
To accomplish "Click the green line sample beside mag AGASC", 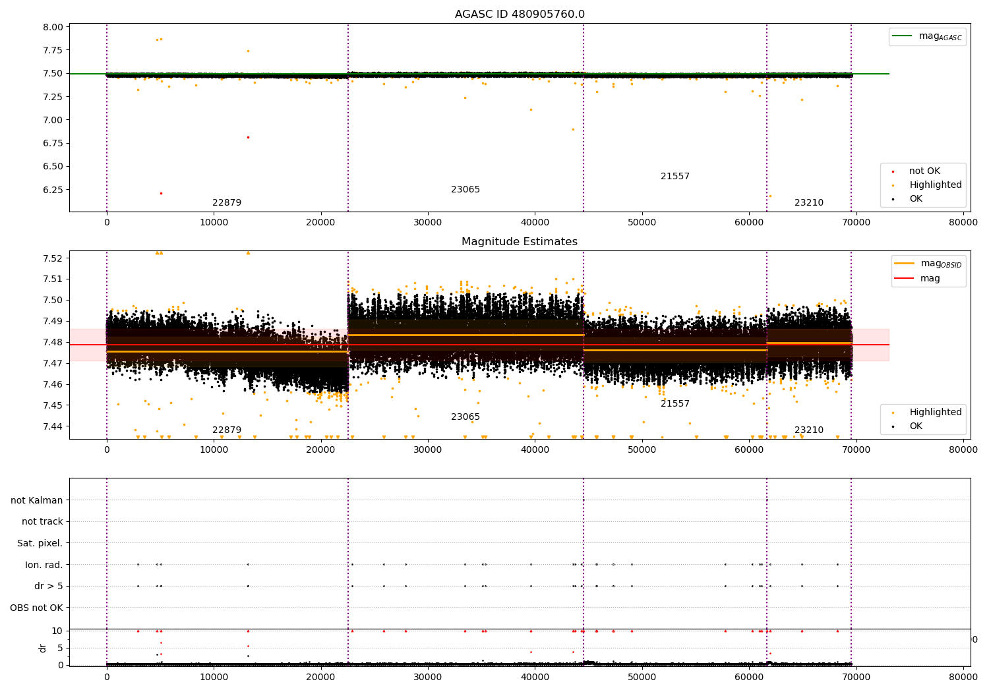I will pyautogui.click(x=903, y=36).
